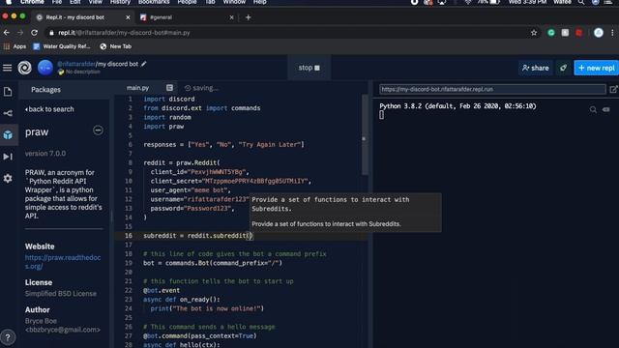Go back in Chrome browser

(7, 33)
